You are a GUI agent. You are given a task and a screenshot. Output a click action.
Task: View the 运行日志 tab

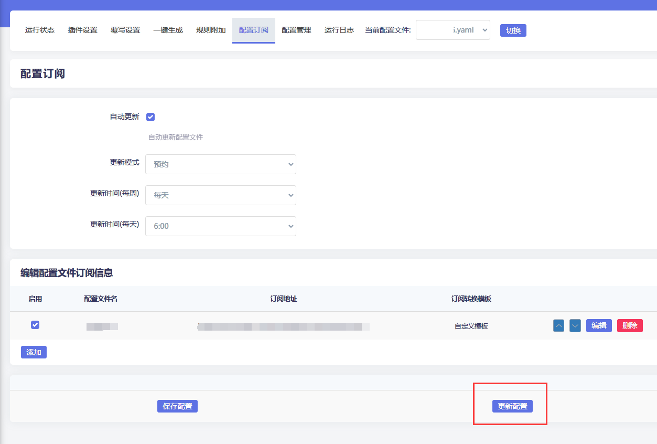coord(339,30)
